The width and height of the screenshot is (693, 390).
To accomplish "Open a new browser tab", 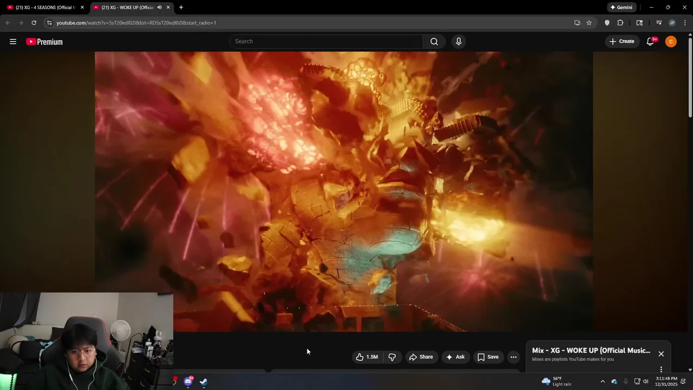I will [181, 8].
